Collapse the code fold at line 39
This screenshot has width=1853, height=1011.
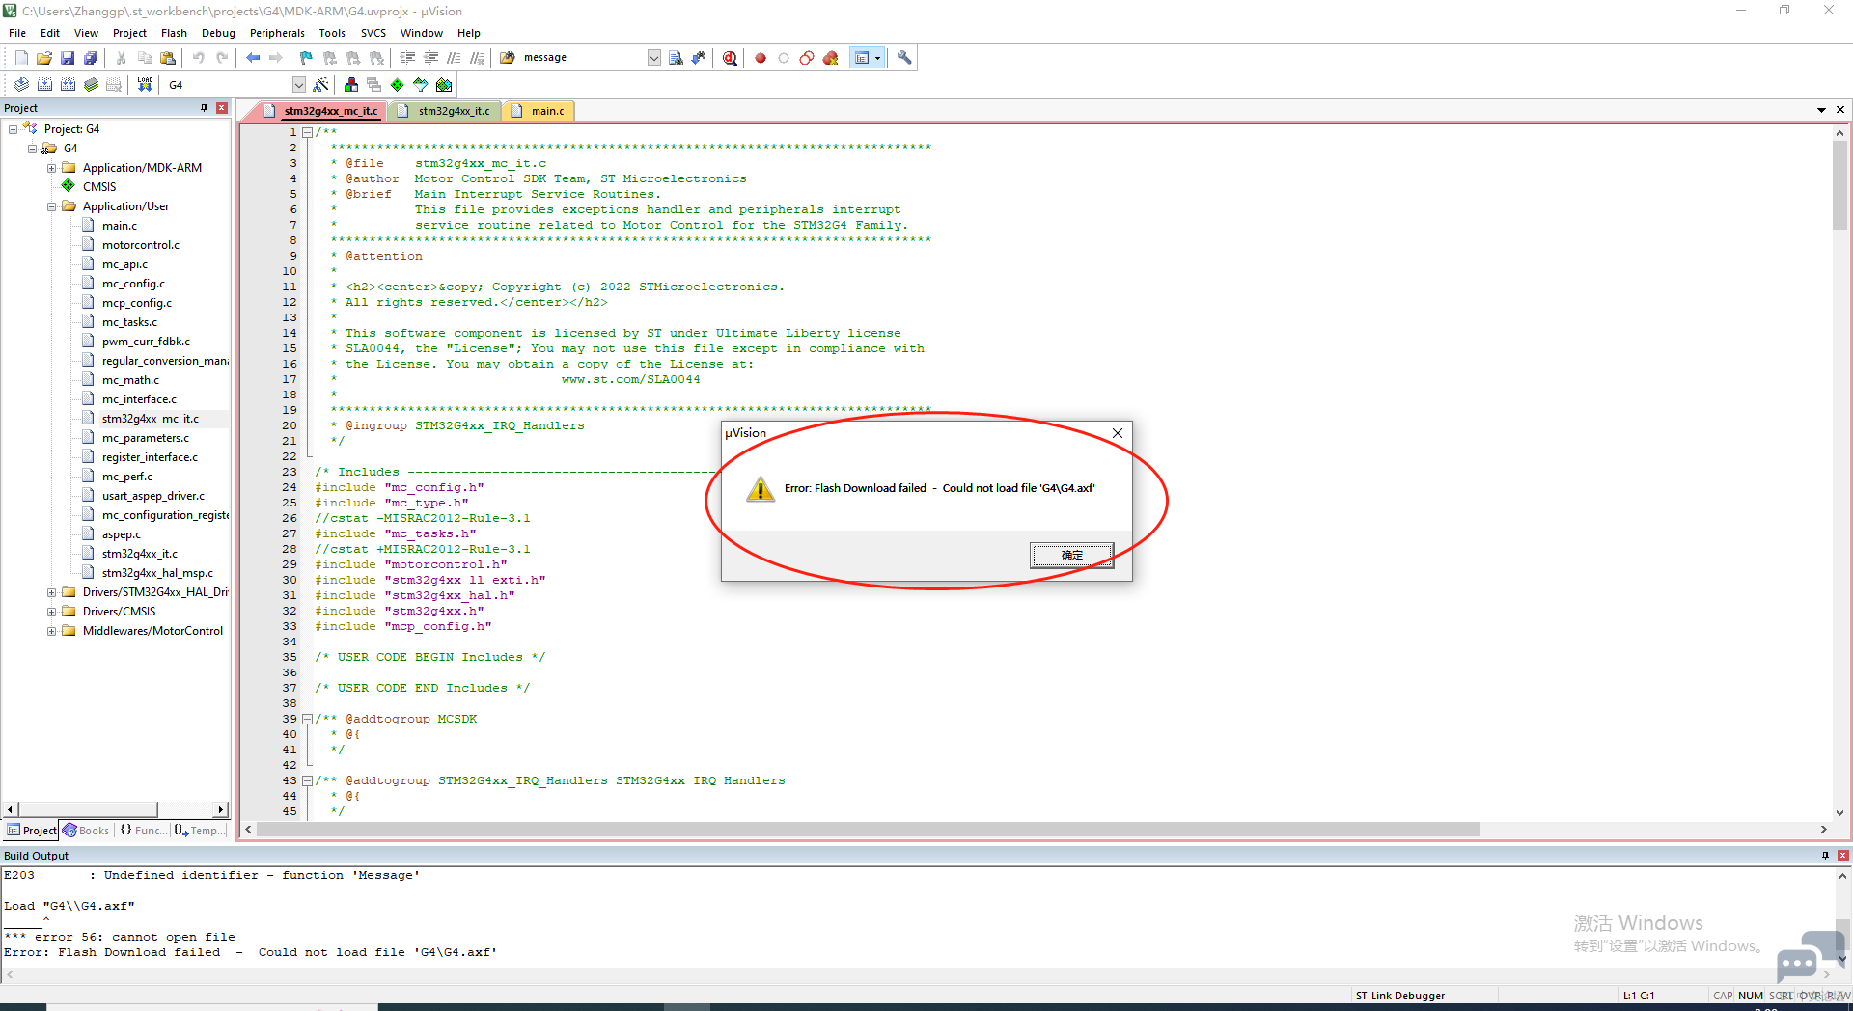(307, 719)
